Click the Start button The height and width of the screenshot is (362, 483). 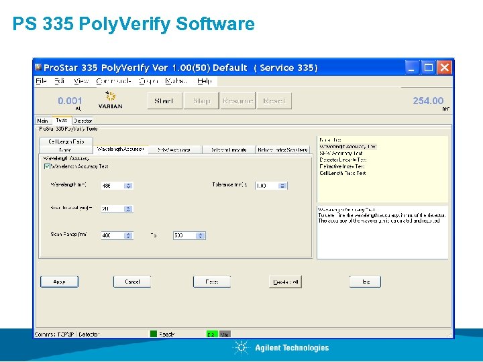tap(164, 101)
